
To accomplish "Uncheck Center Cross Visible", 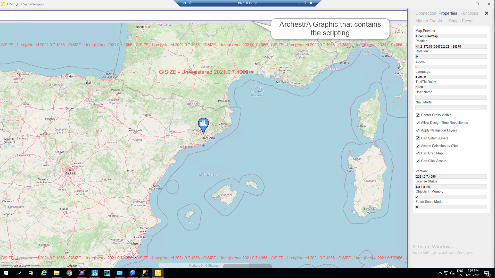I will tap(418, 115).
